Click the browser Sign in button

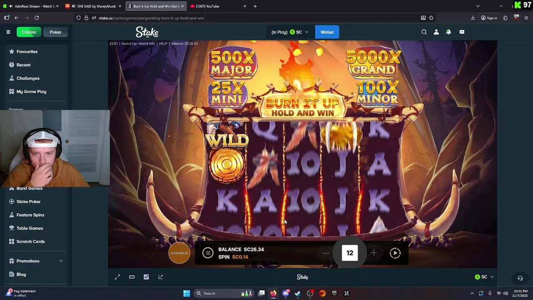coord(489,18)
